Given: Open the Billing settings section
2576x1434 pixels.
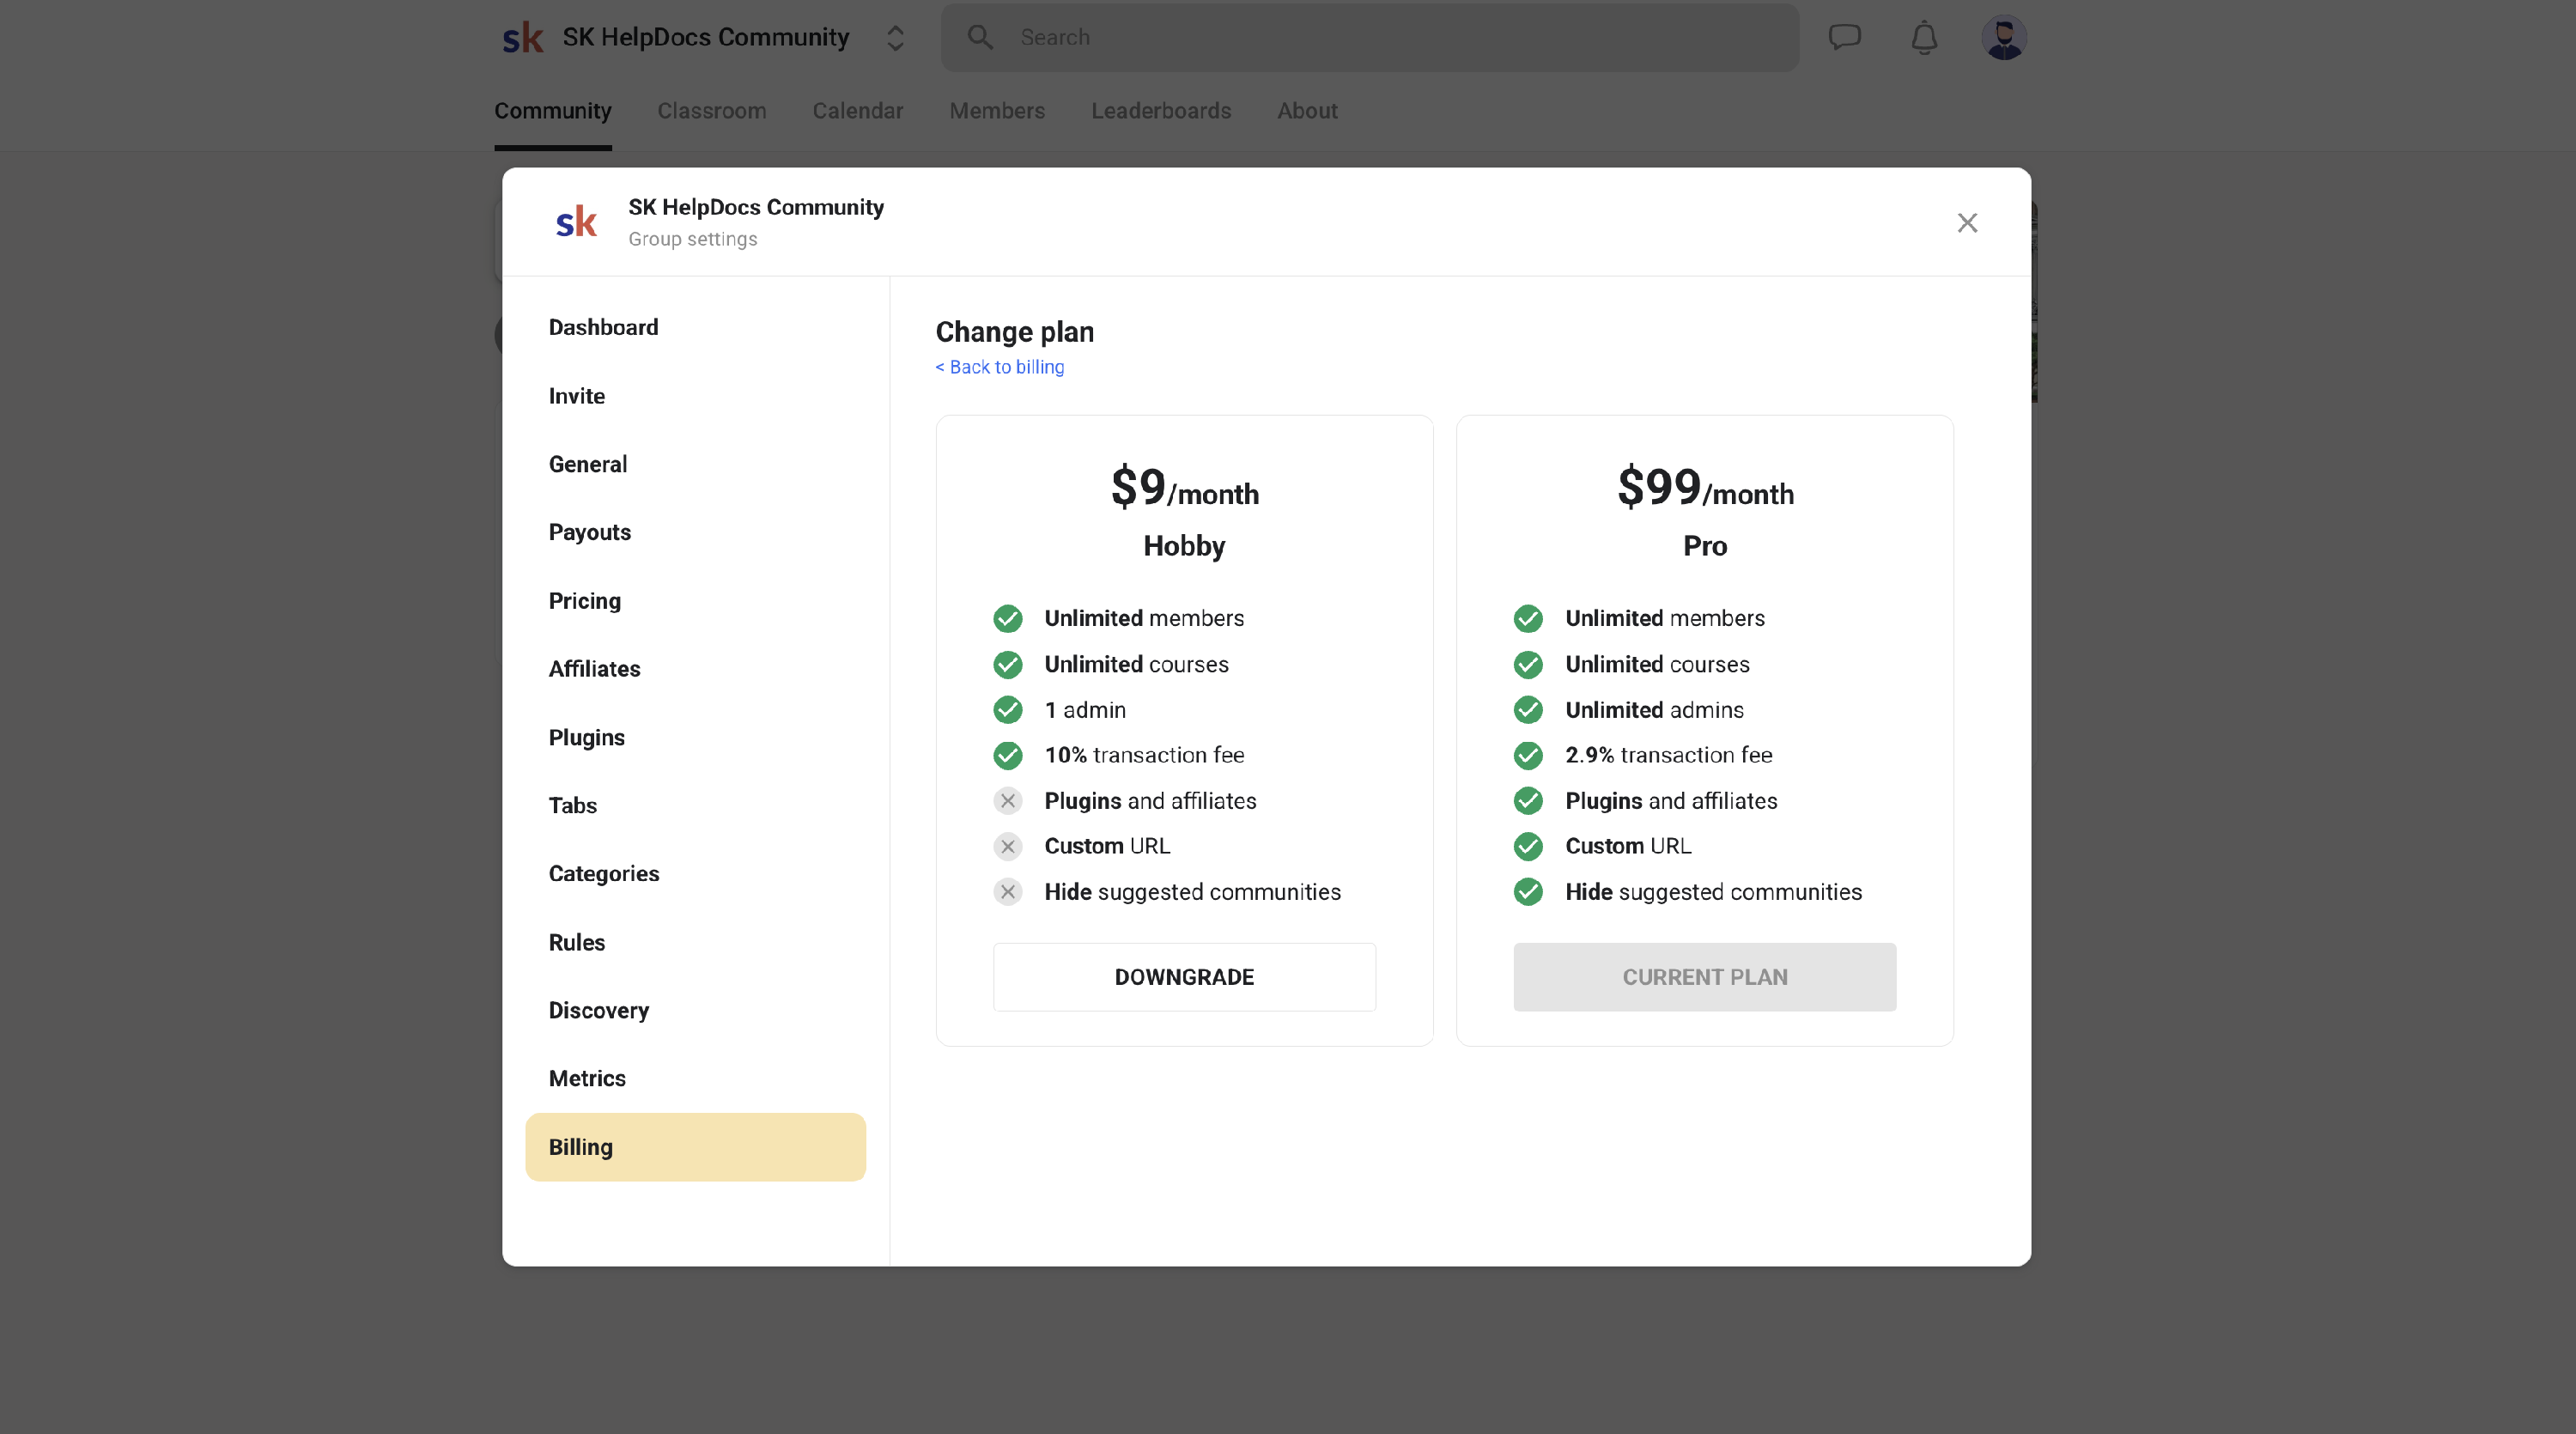Looking at the screenshot, I should [695, 1147].
